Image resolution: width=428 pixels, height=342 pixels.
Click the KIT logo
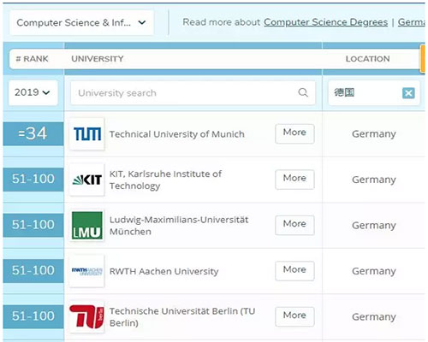(87, 180)
